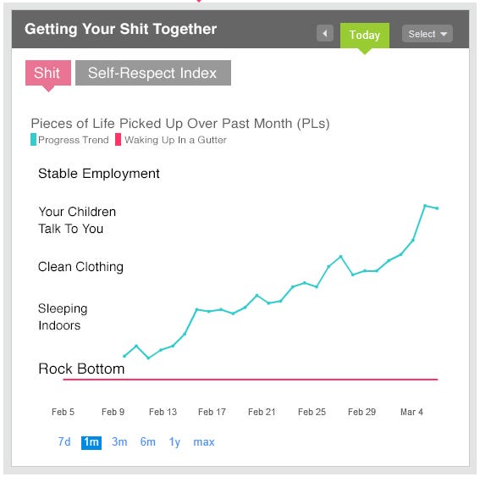Image resolution: width=480 pixels, height=477 pixels.
Task: Select the 1m time range
Action: coord(91,442)
